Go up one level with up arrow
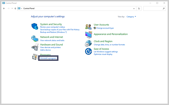The height and width of the screenshot is (105, 169). (15, 8)
